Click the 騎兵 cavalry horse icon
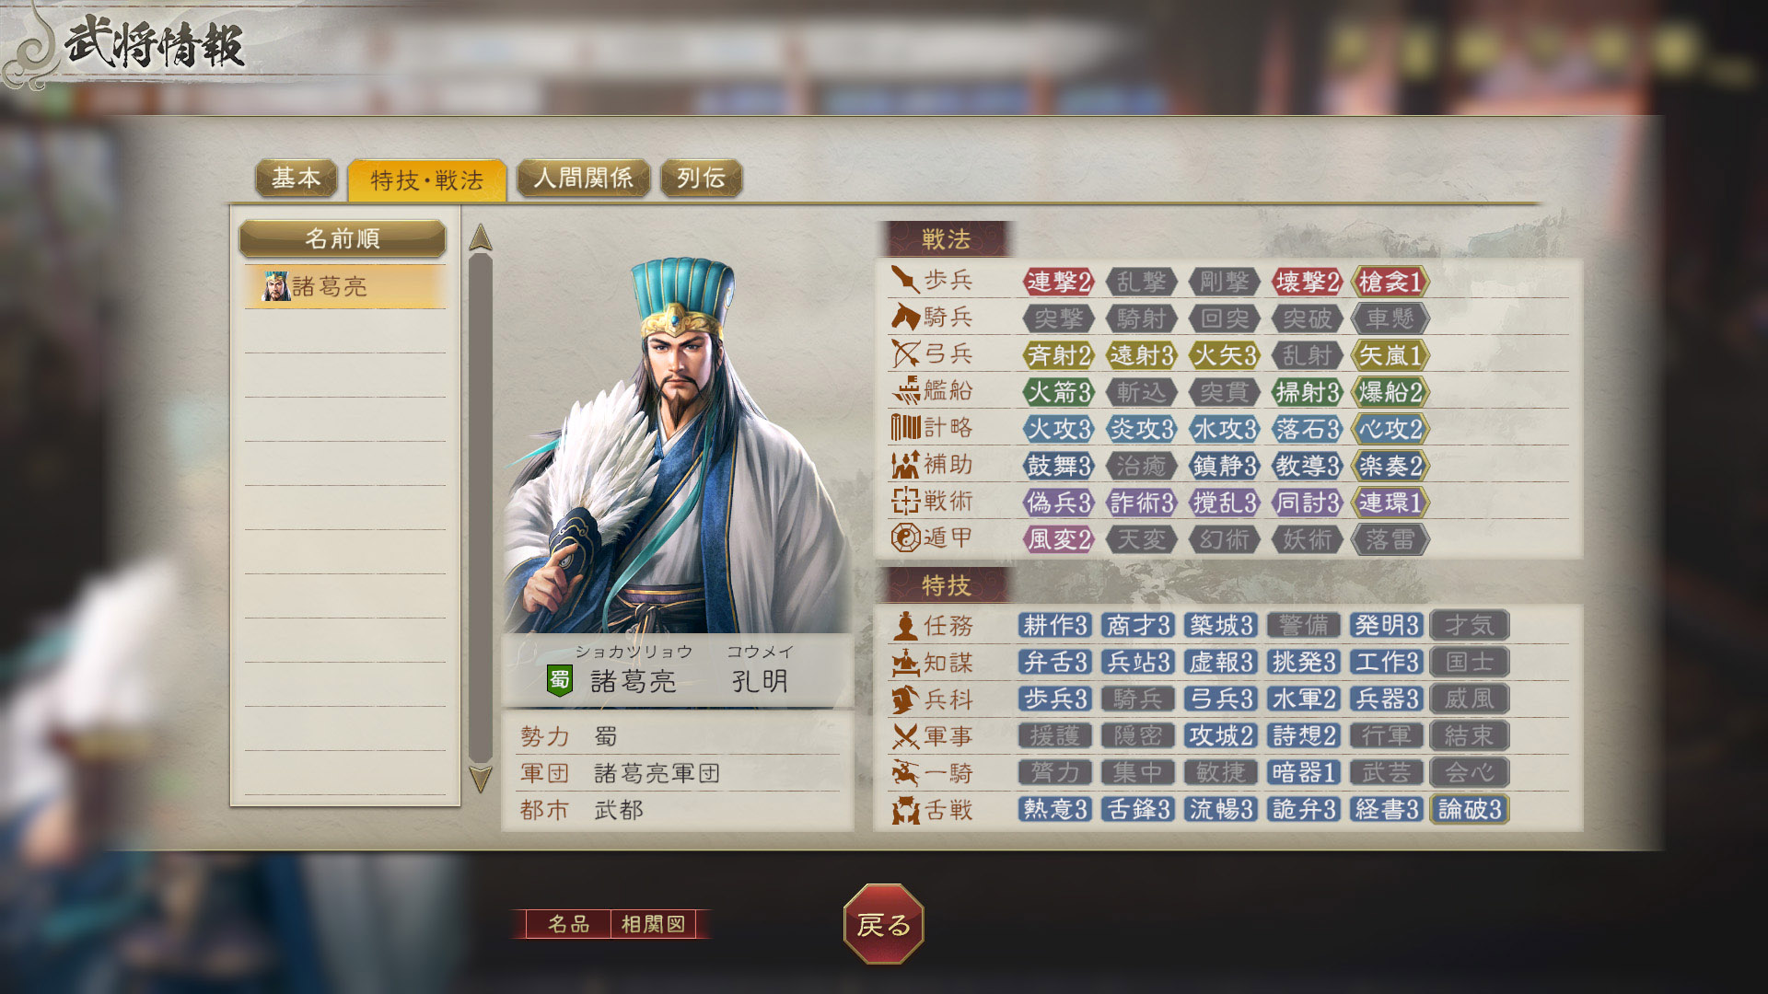This screenshot has width=1768, height=994. pyautogui.click(x=905, y=317)
